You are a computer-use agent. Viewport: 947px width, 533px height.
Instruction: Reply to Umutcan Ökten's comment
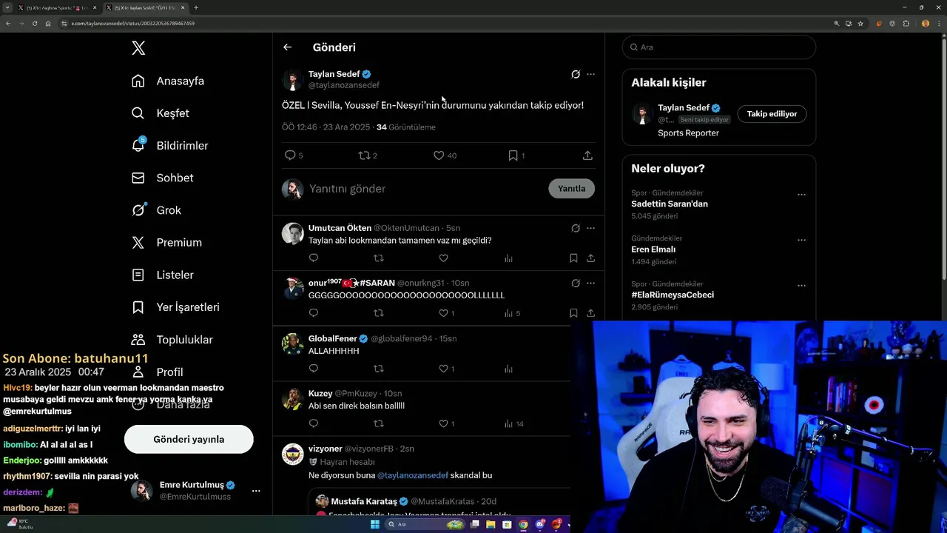(x=314, y=258)
